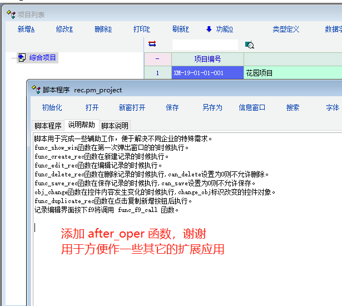The width and height of the screenshot is (342, 306).
Task: Open the 功能O dropdown menu
Action: [x=219, y=29]
